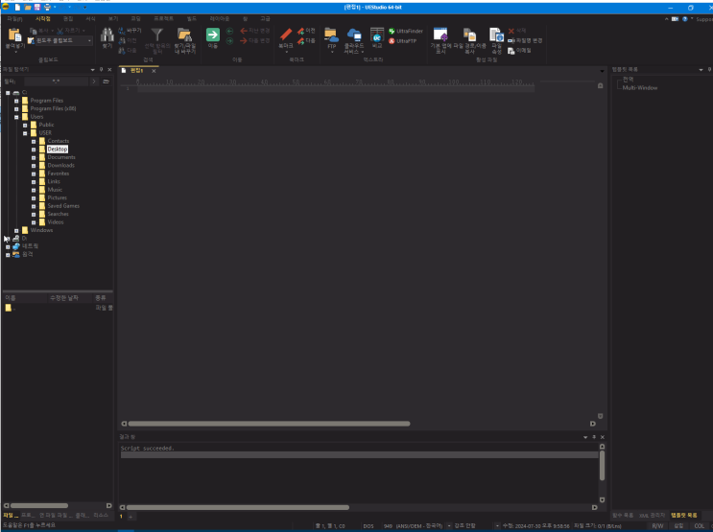Toggle the COL mode indicator in status bar
713x532 pixels.
click(x=700, y=525)
